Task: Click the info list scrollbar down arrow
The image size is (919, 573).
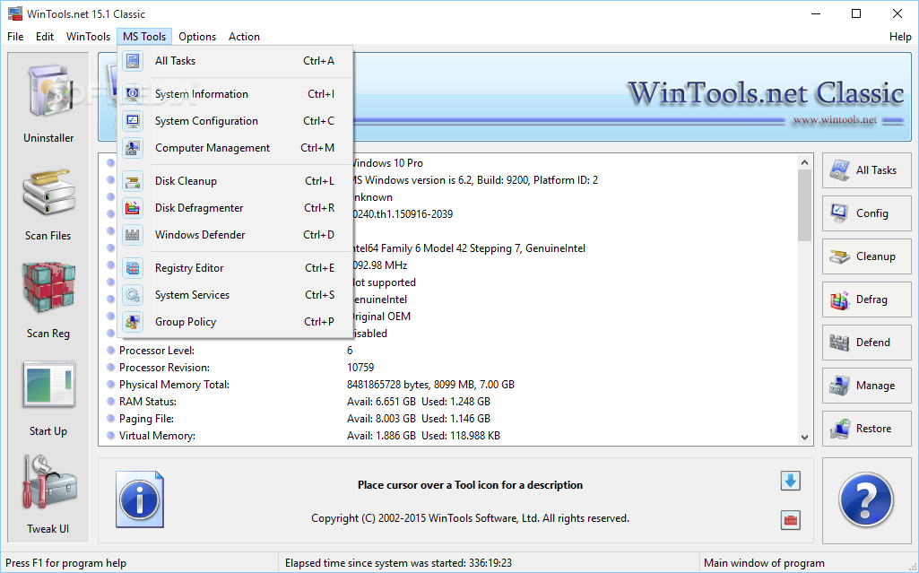Action: (x=805, y=437)
